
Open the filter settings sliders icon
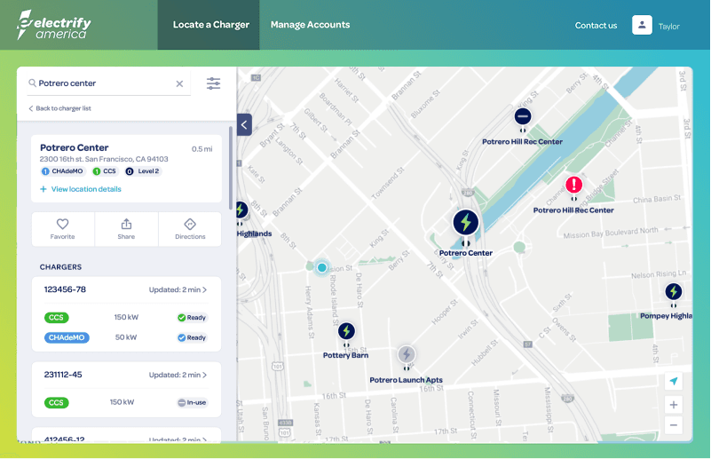[214, 83]
